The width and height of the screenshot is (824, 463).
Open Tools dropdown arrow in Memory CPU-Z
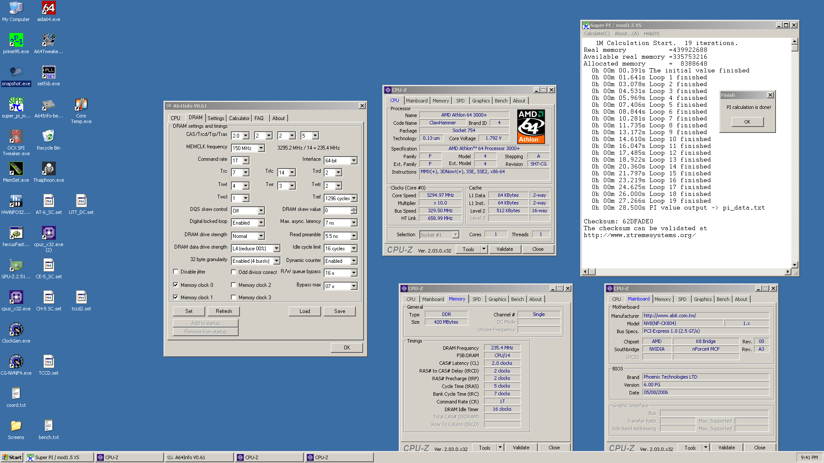[x=500, y=447]
